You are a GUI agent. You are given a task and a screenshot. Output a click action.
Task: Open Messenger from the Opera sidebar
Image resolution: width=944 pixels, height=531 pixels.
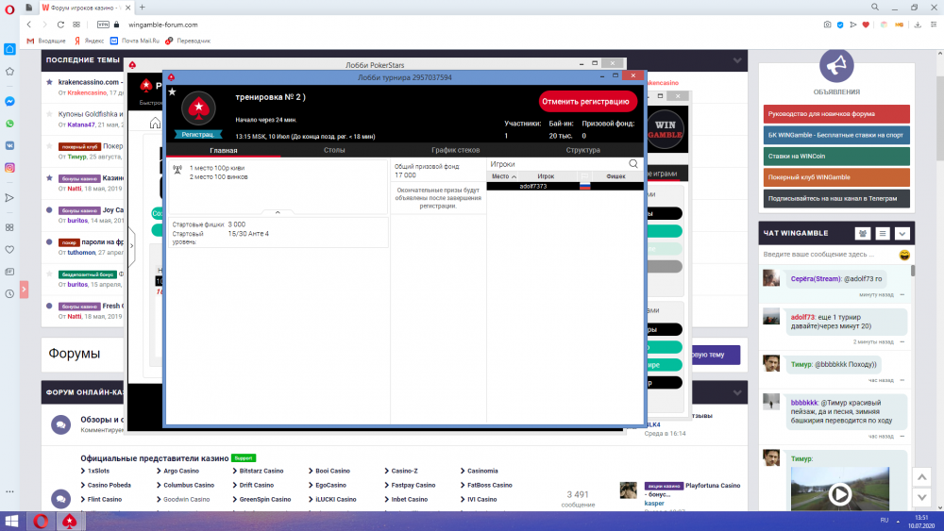[x=9, y=101]
